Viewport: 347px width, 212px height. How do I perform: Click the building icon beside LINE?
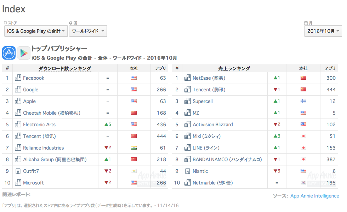tap(187, 148)
